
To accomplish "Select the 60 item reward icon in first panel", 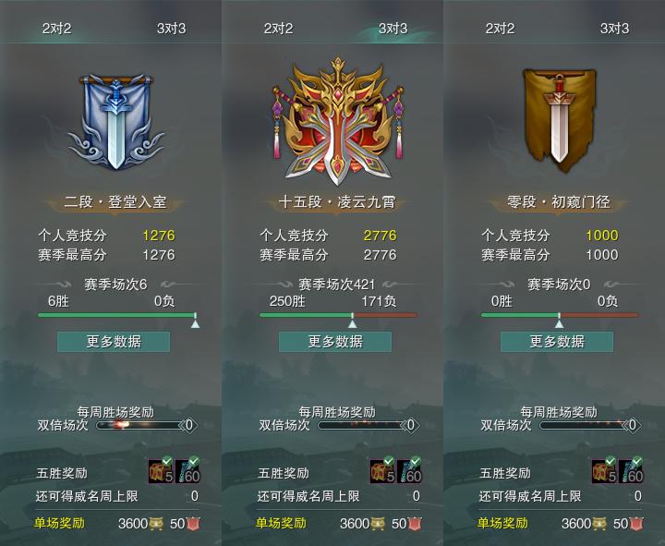I will pyautogui.click(x=187, y=471).
